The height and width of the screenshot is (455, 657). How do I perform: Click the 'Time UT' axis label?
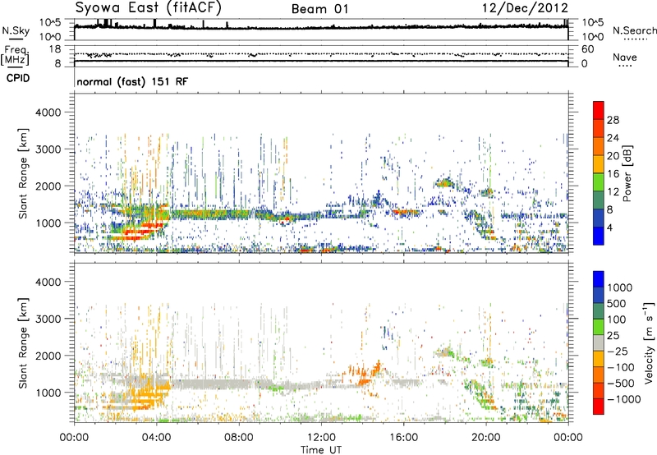(x=321, y=450)
